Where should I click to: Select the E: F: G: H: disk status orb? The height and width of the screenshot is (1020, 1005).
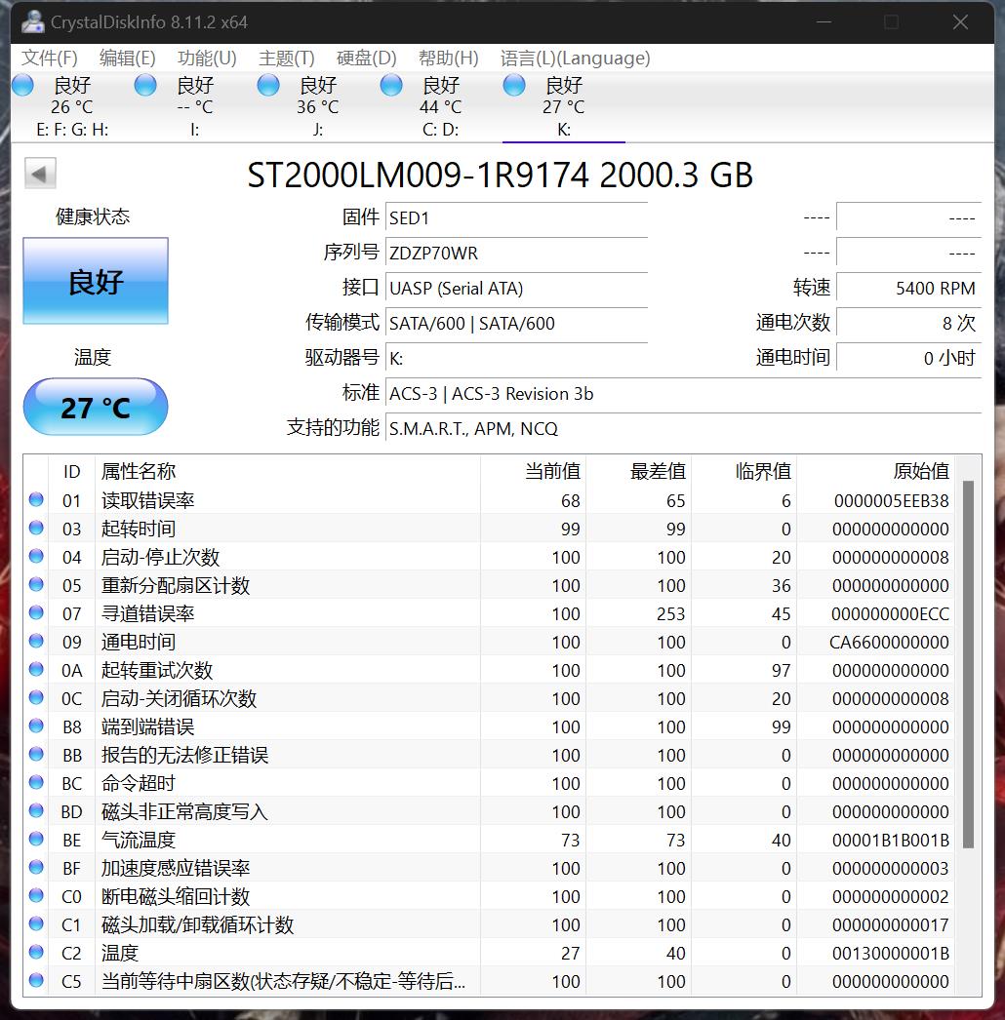(x=22, y=85)
